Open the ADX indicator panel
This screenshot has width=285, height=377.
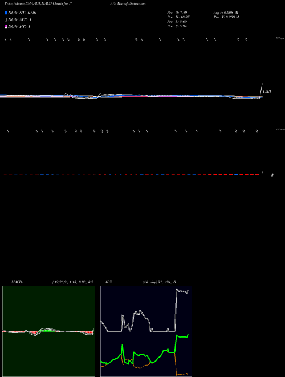click(146, 331)
